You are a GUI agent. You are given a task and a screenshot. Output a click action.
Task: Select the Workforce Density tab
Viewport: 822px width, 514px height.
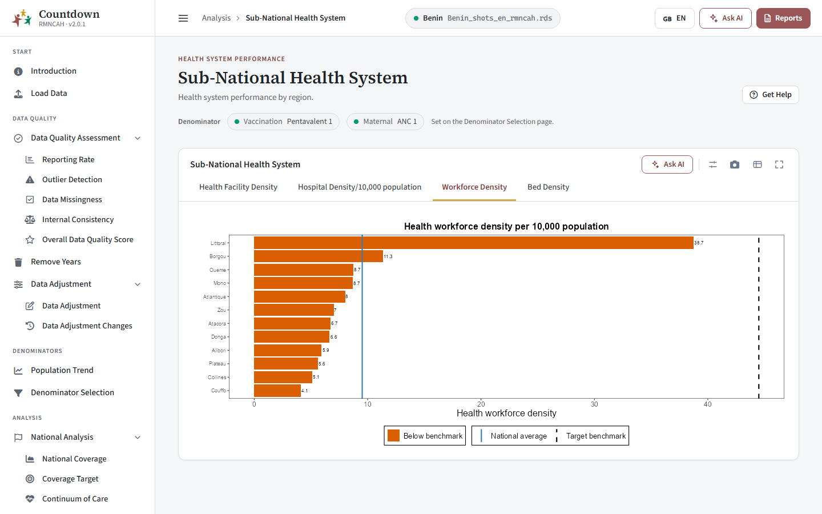(474, 187)
